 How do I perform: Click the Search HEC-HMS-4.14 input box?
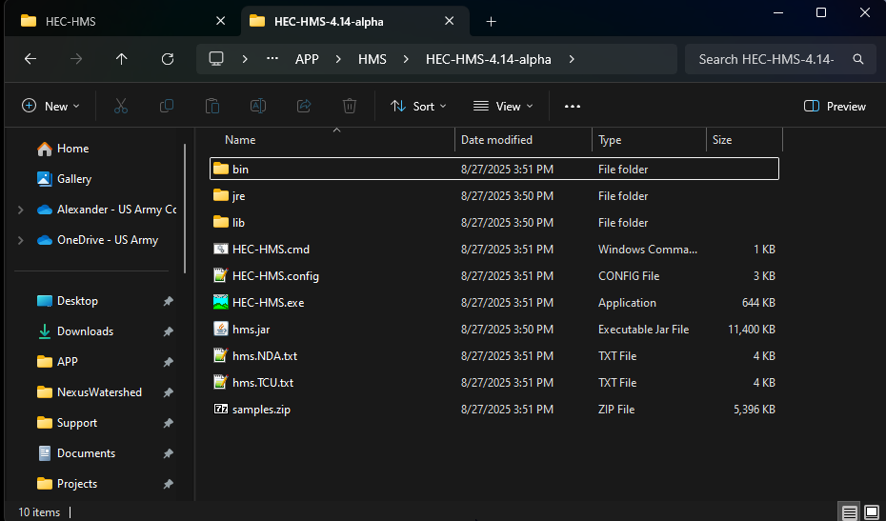767,59
